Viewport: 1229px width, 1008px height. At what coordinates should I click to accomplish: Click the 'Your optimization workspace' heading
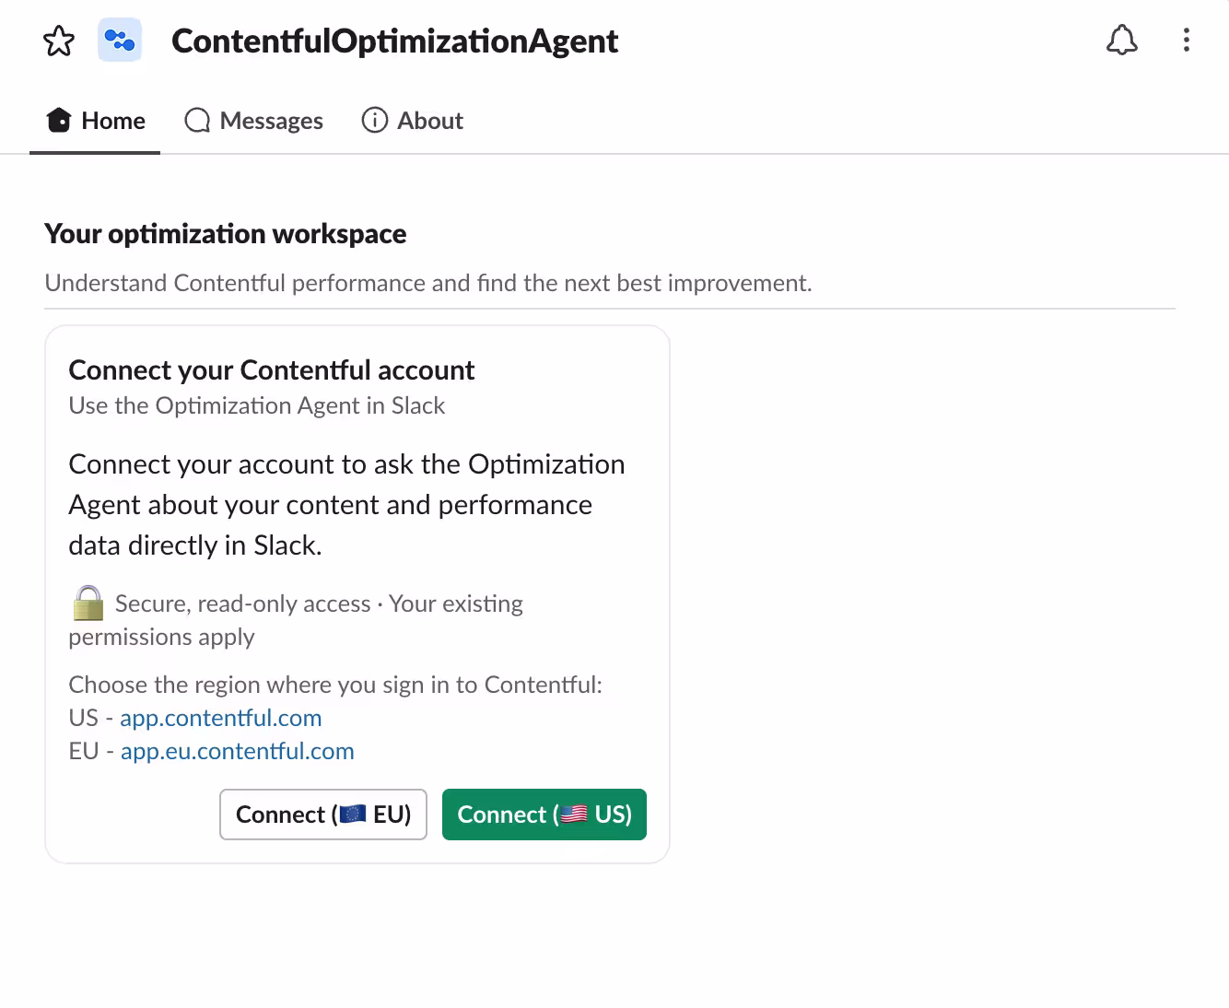pyautogui.click(x=225, y=234)
